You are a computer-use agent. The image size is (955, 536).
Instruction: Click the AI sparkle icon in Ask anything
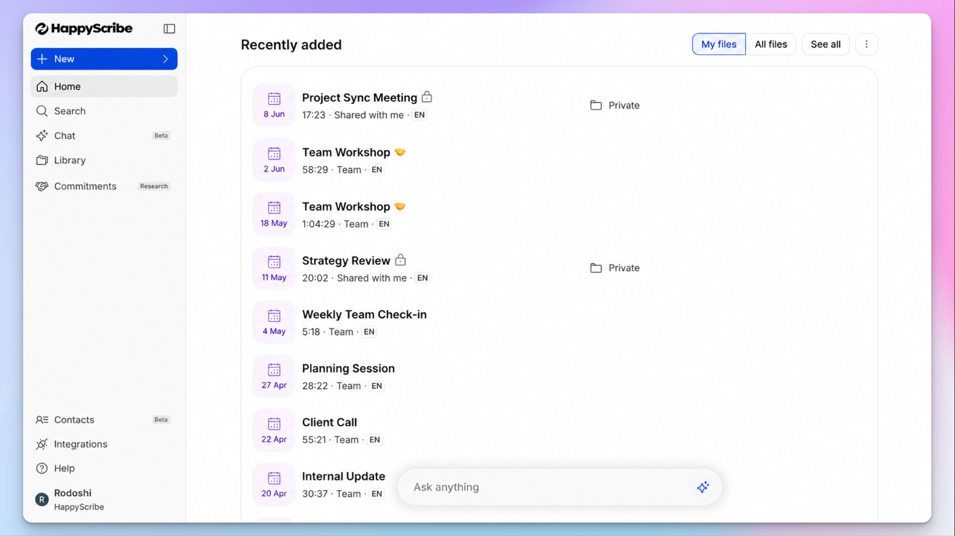[x=703, y=487]
